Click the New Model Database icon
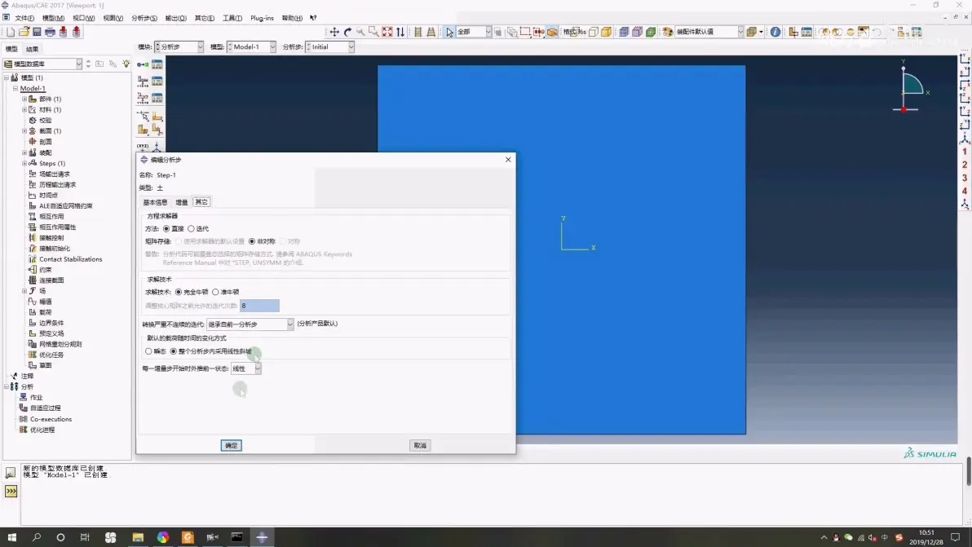Image resolution: width=972 pixels, height=547 pixels. 10,32
